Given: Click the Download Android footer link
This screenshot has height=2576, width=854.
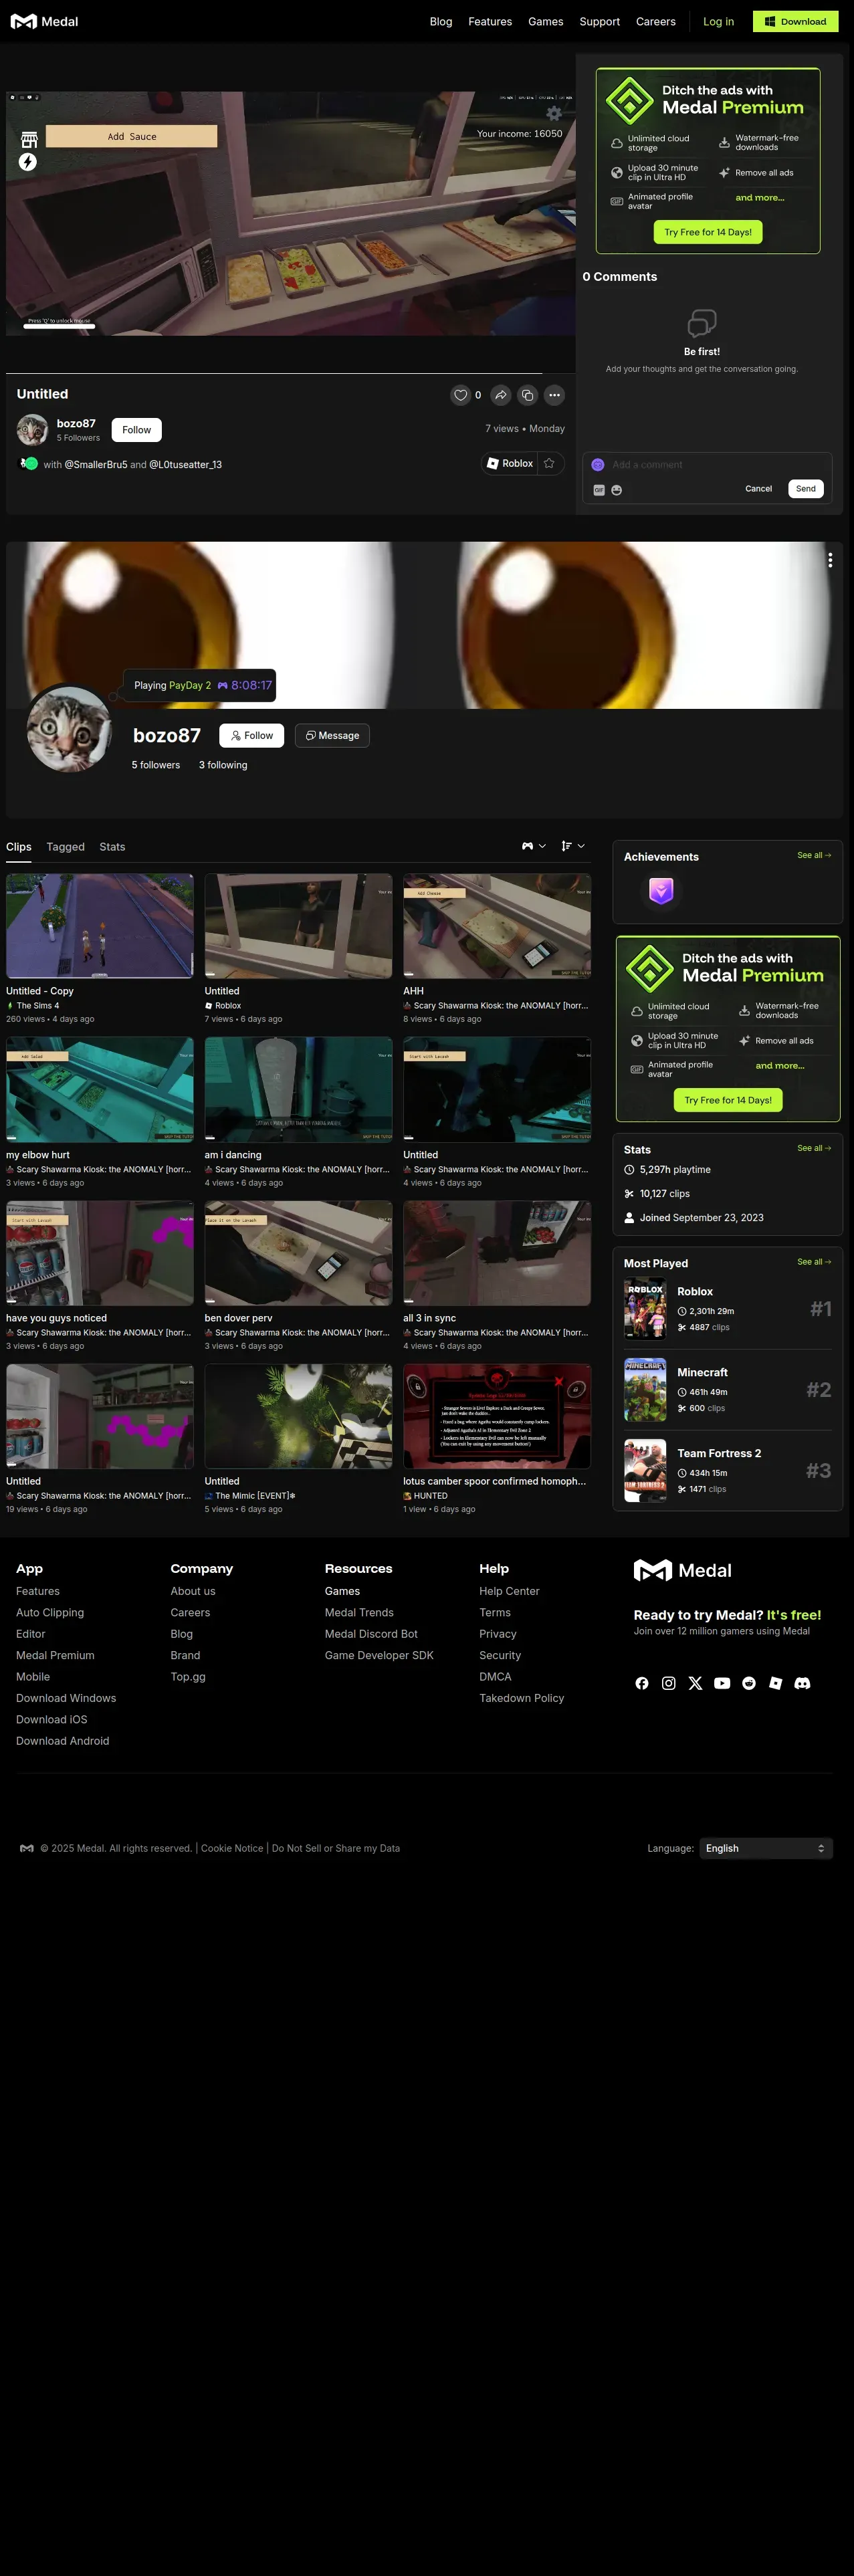Looking at the screenshot, I should click(x=63, y=1741).
